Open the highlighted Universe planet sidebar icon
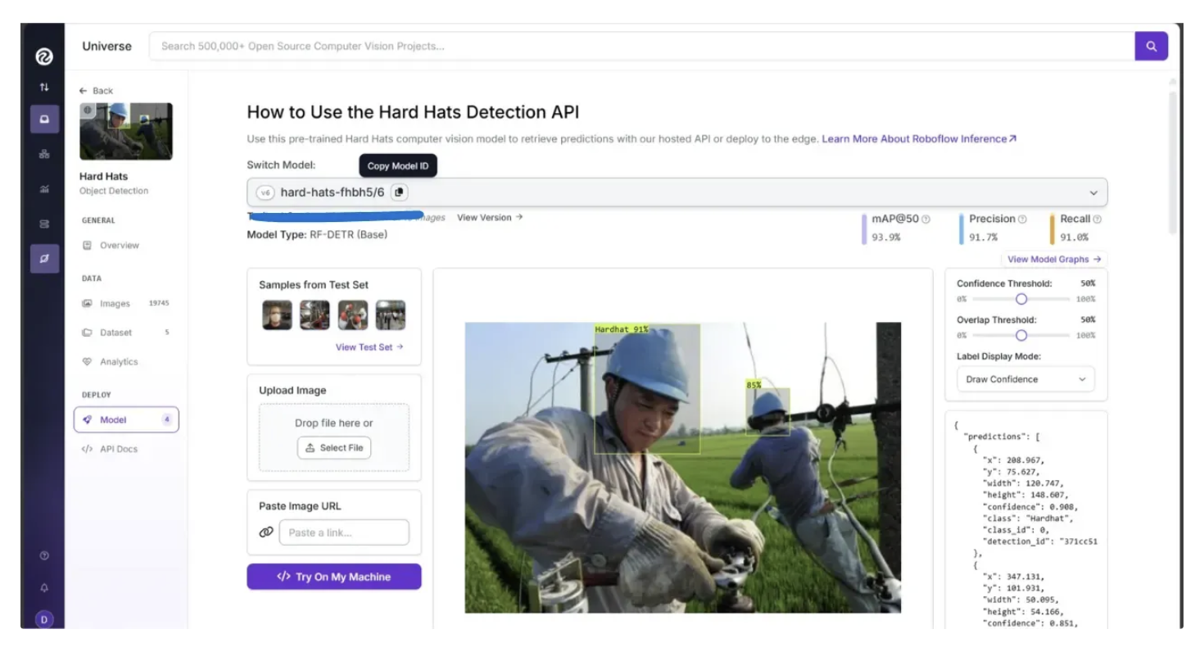1204x652 pixels. click(x=44, y=258)
